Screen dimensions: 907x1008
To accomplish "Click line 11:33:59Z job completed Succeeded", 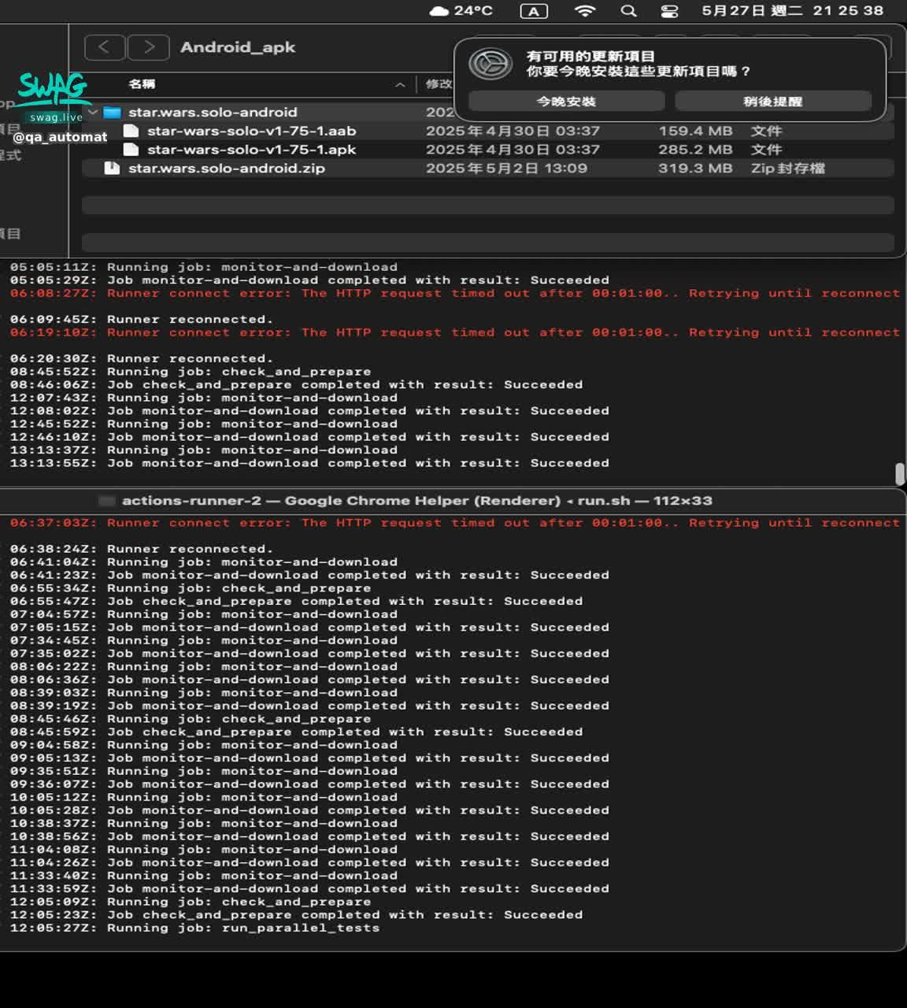I will (x=309, y=889).
